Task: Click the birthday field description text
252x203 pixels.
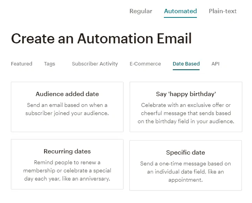Action: point(186,113)
